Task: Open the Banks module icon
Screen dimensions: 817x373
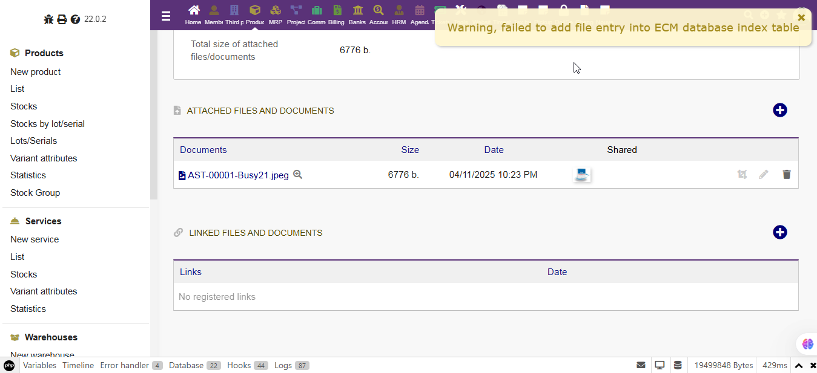Action: pos(357,11)
